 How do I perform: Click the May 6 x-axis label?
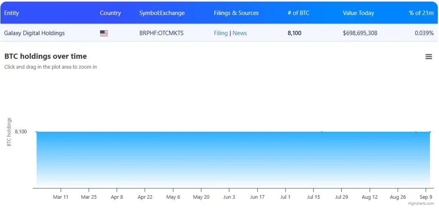pos(173,197)
